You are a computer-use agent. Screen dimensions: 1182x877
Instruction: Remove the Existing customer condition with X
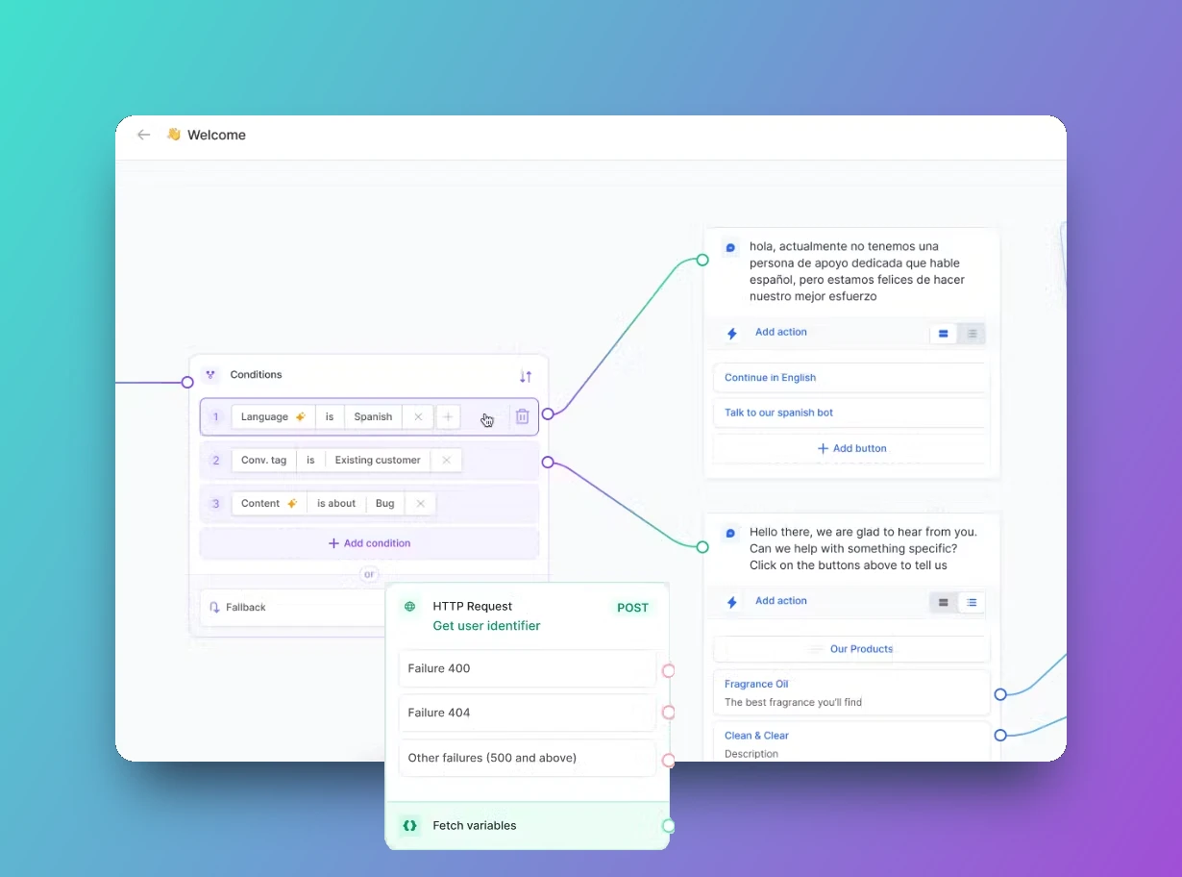tap(446, 461)
